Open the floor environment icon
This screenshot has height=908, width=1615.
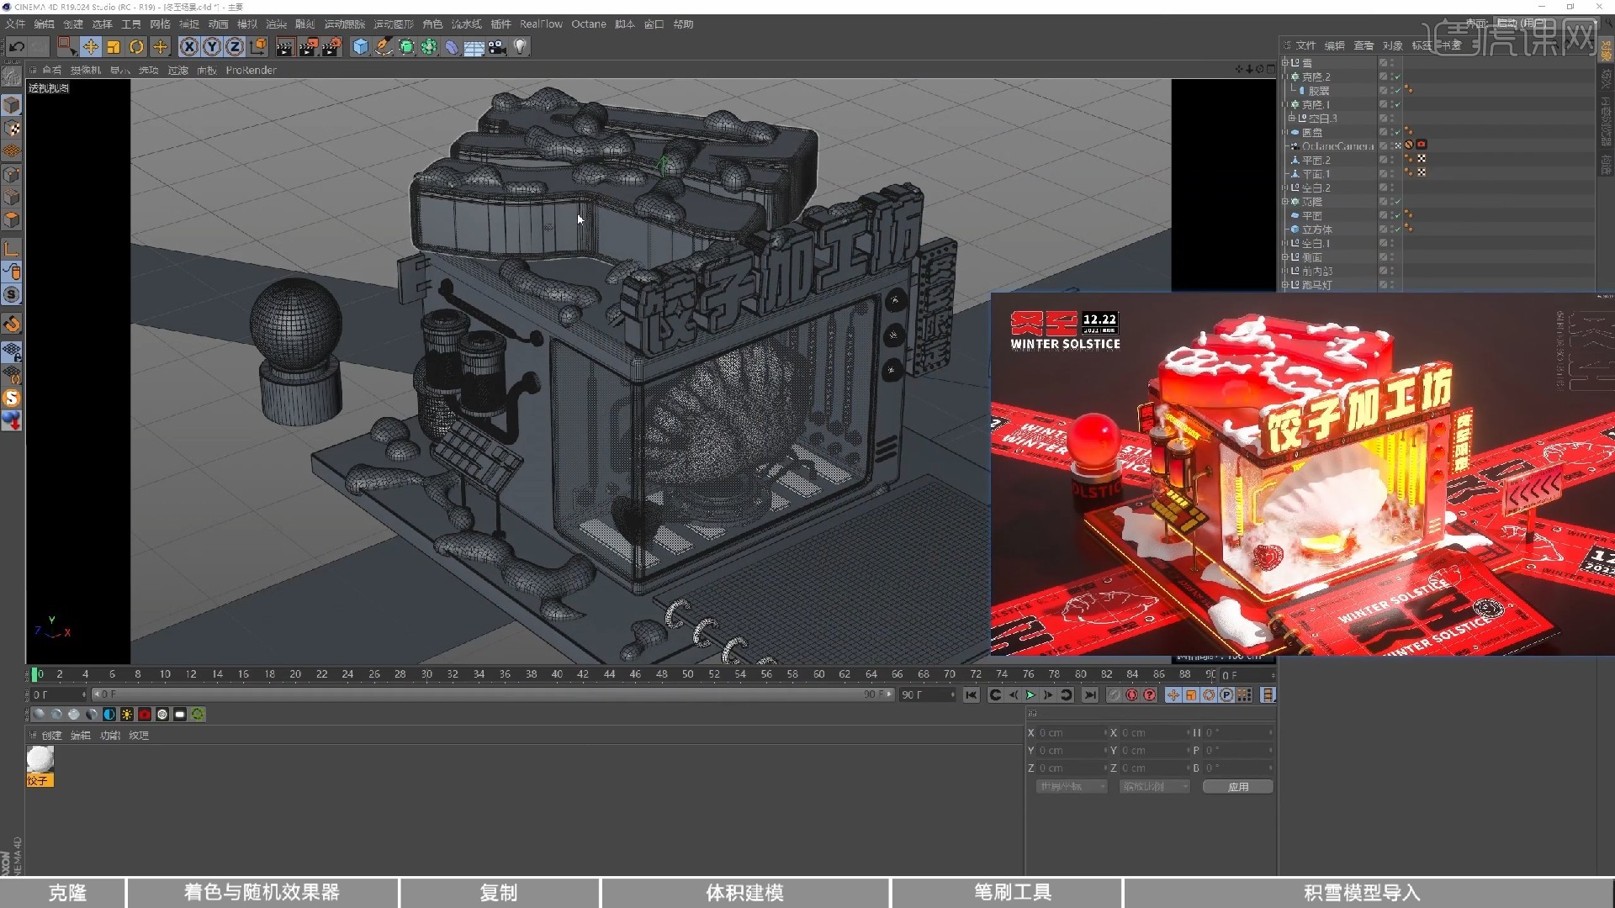(474, 47)
